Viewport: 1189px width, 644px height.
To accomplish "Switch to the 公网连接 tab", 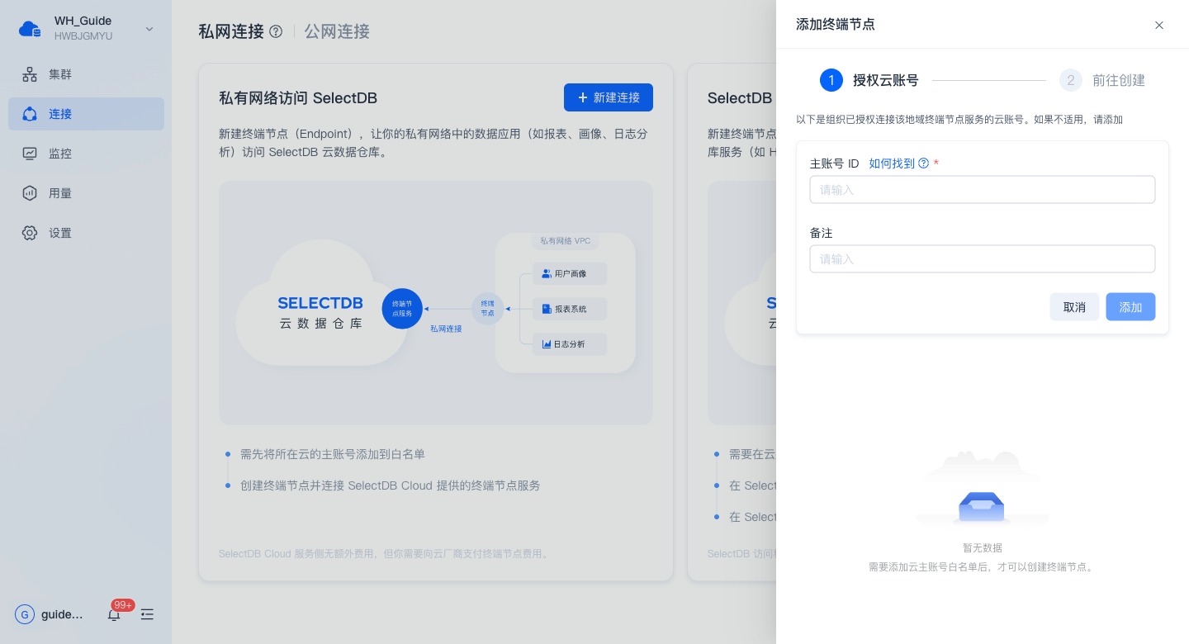I will 337,31.
